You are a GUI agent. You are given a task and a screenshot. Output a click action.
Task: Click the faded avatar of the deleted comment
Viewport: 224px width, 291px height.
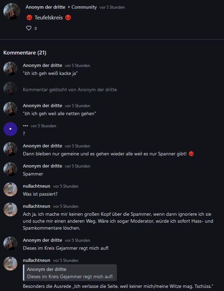click(10, 89)
